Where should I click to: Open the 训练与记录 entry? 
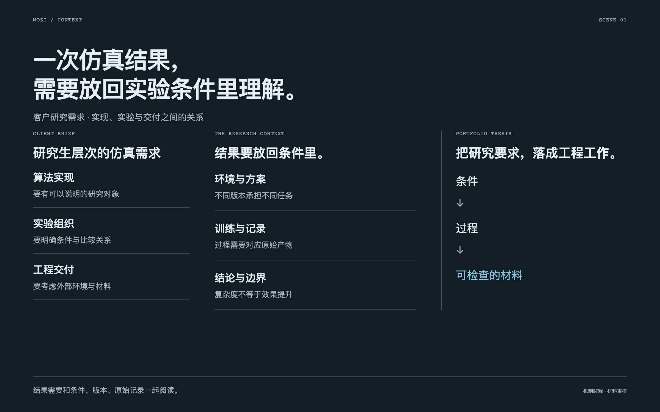pyautogui.click(x=240, y=229)
